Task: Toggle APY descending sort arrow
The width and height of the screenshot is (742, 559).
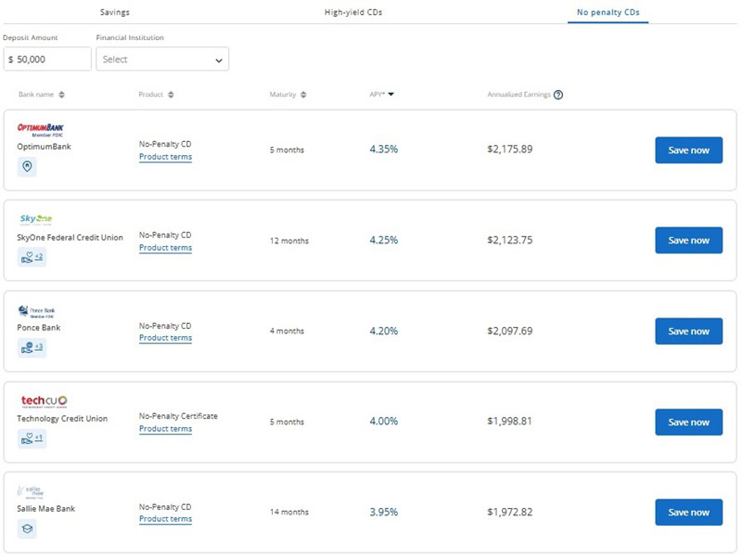Action: click(390, 95)
